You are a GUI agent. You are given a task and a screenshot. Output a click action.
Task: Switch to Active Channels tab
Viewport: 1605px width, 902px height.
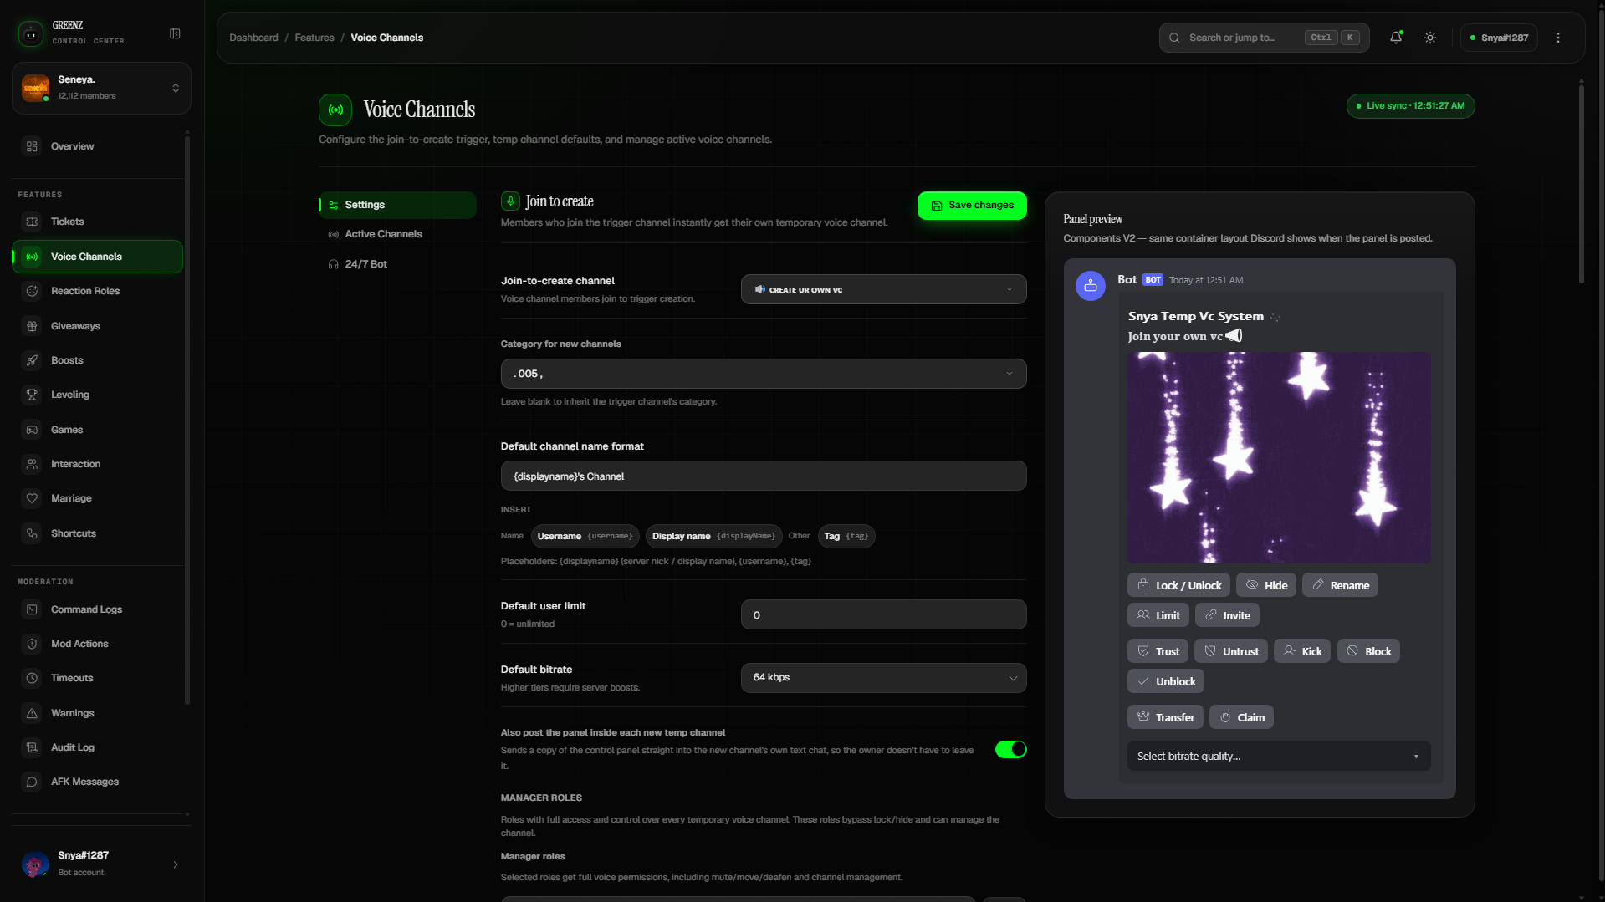click(397, 234)
